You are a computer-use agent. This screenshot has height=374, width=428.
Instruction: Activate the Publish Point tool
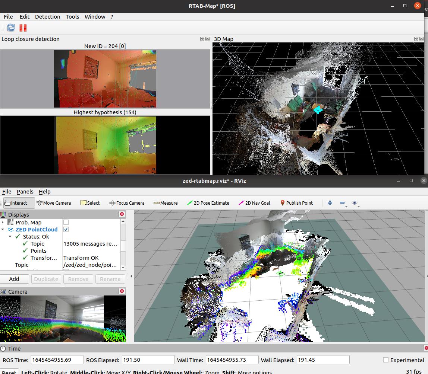click(296, 203)
